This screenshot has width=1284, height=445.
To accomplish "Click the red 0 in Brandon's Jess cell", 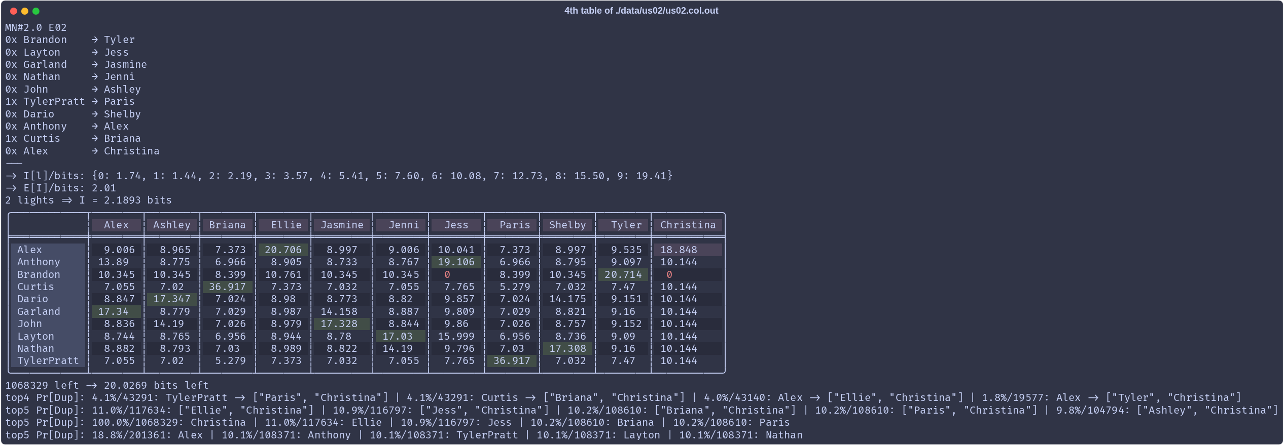I will pos(447,274).
